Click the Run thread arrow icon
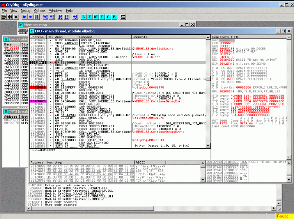Image resolution: width=294 pixels, height=219 pixels. (31, 17)
